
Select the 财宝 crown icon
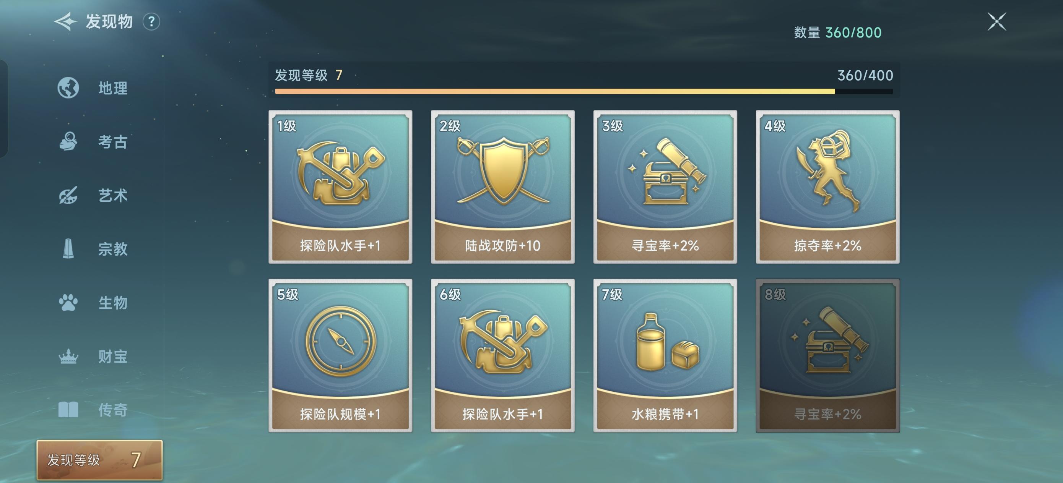(x=68, y=357)
